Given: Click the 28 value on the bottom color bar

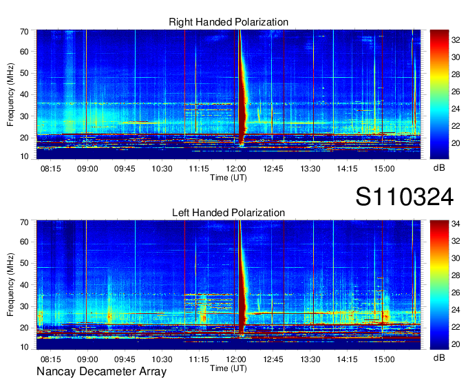Looking at the screenshot, I should click(456, 275).
